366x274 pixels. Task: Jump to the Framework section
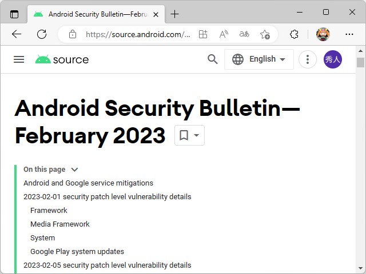(x=49, y=211)
